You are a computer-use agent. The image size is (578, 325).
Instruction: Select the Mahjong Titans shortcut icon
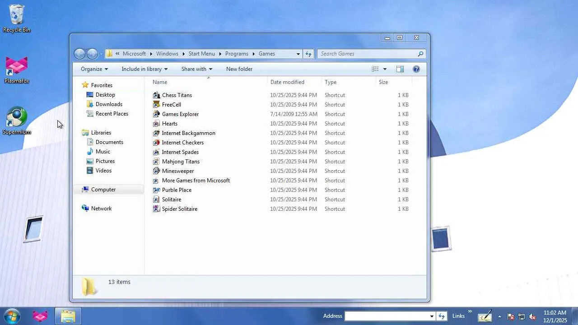tap(156, 162)
